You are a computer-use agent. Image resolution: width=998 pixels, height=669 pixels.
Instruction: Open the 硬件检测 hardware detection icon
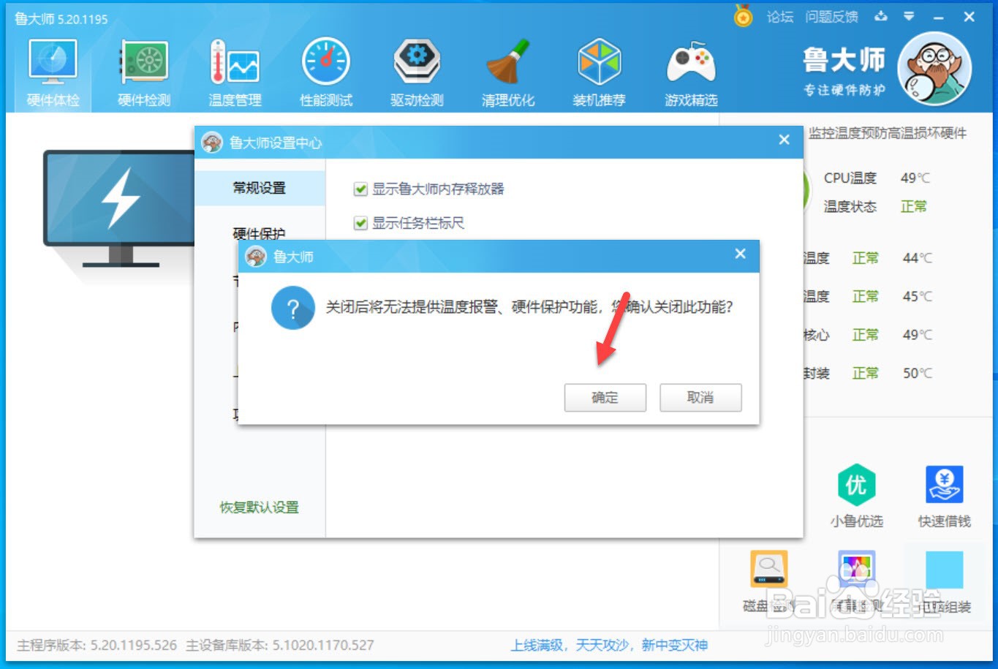(144, 61)
